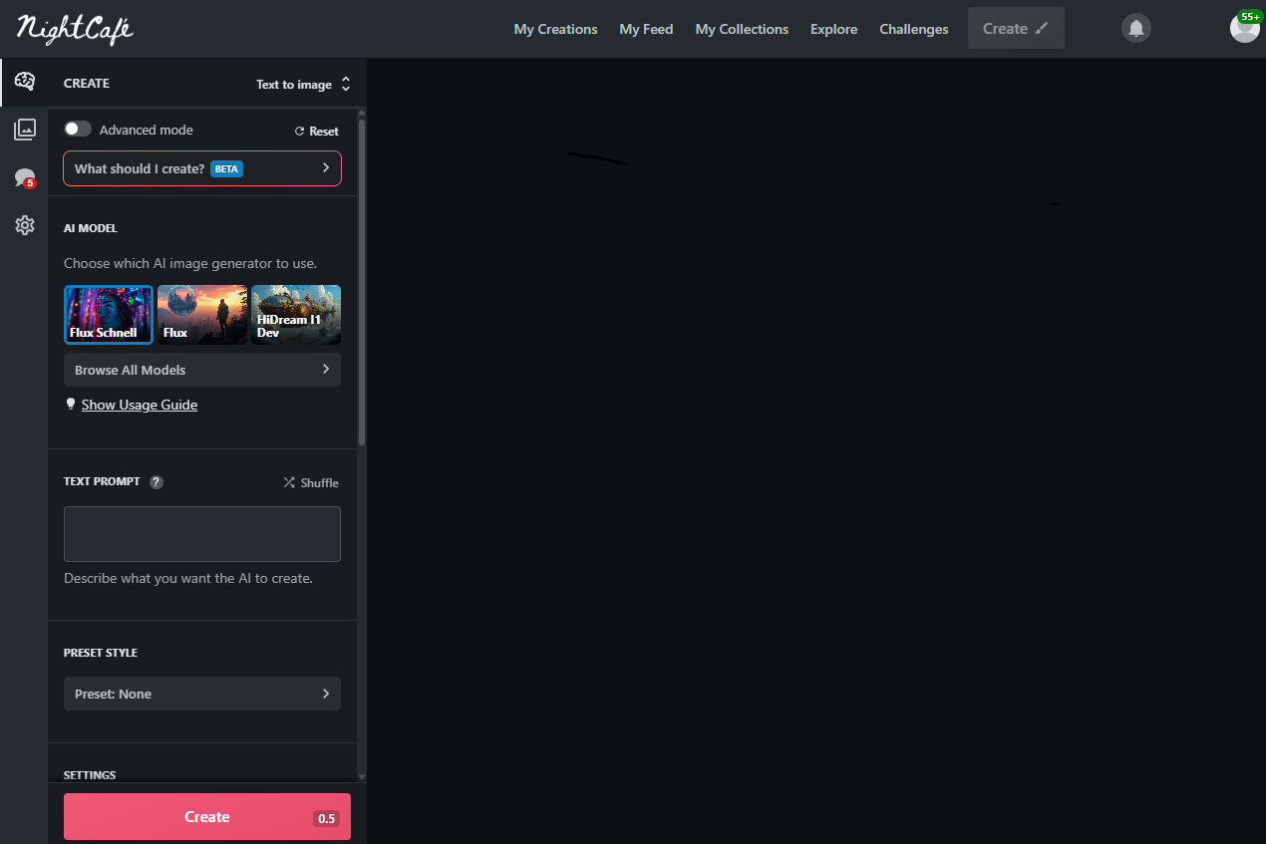Image resolution: width=1266 pixels, height=844 pixels.
Task: Open the notifications bell
Action: [1136, 28]
